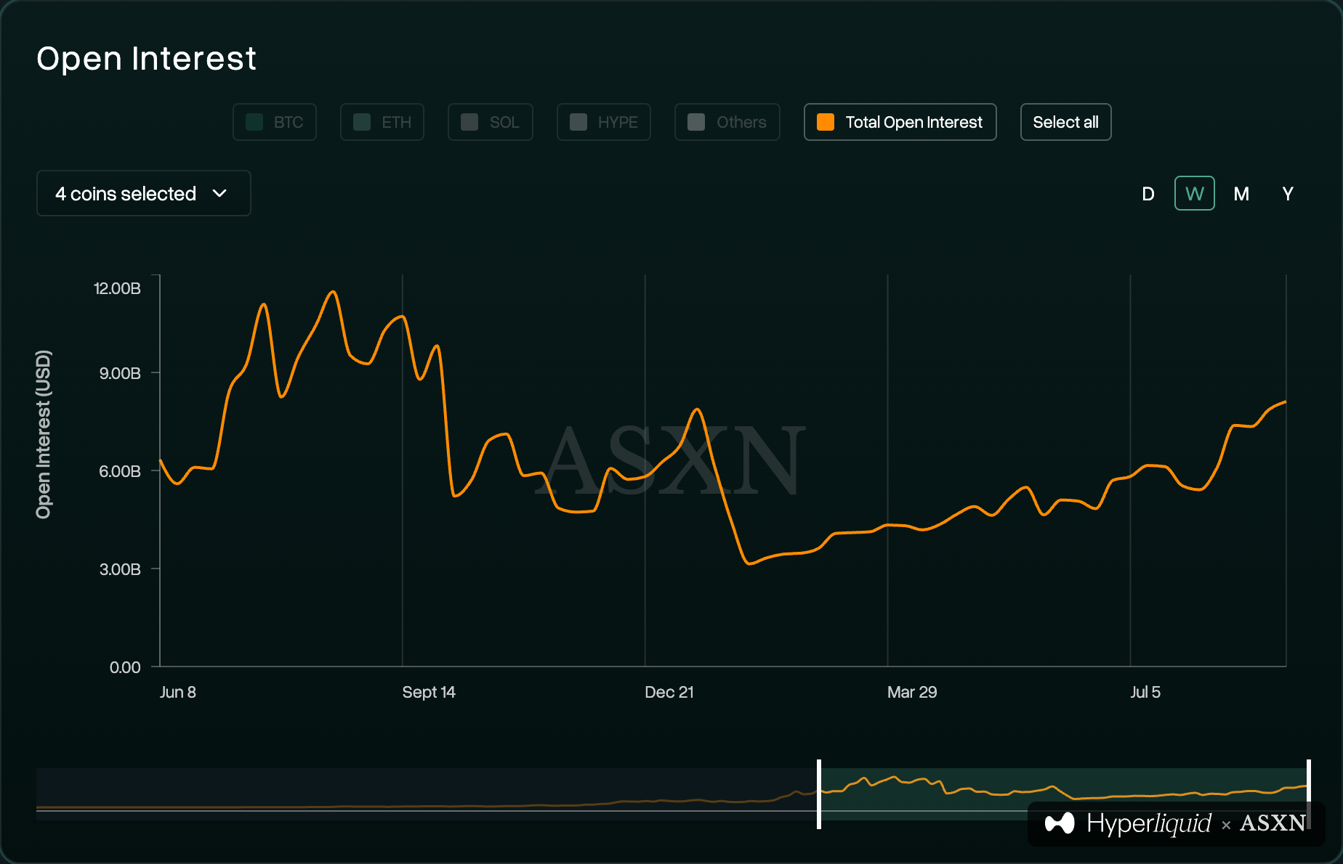Click the 9.00B axis value

click(x=120, y=373)
